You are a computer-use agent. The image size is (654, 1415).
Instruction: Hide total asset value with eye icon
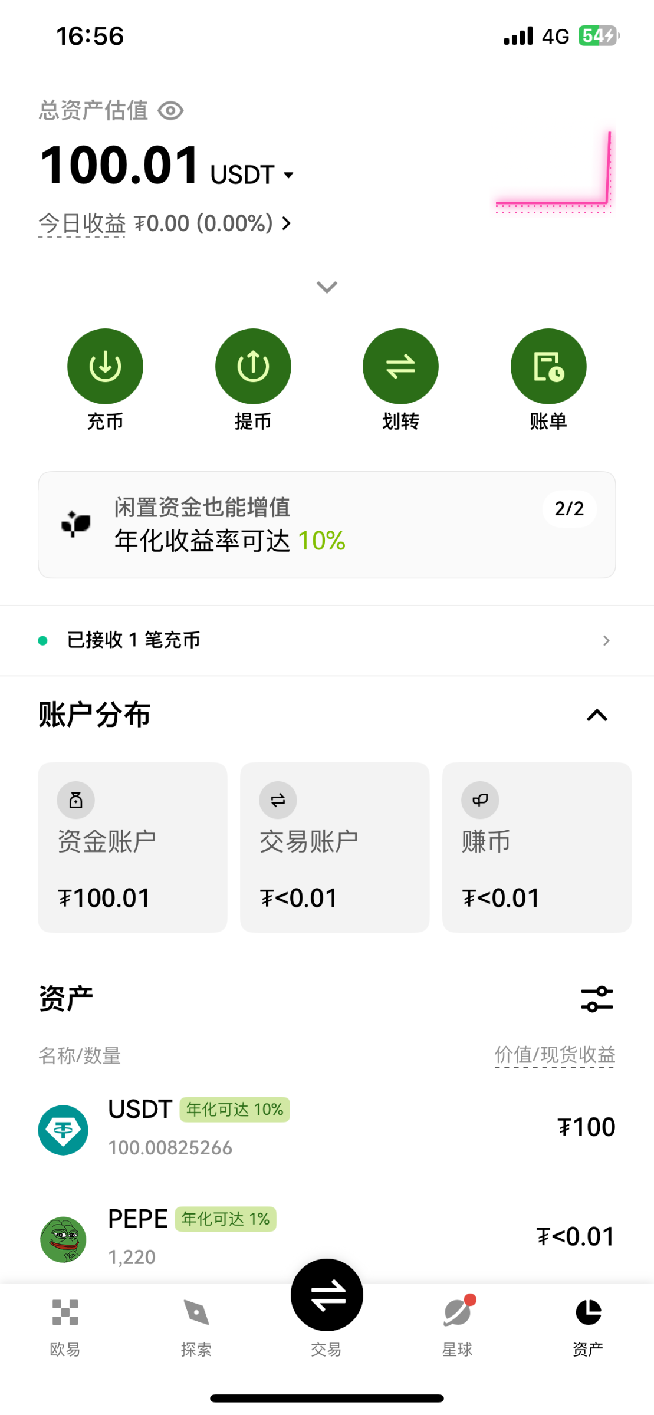[x=171, y=110]
